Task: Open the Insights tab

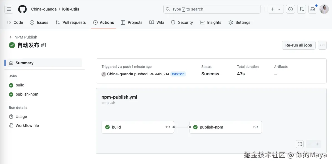Action: click(211, 22)
